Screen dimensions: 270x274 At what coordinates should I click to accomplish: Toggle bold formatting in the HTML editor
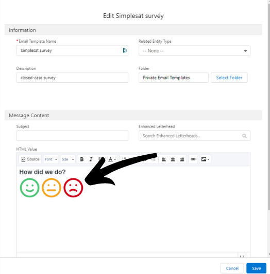point(82,159)
